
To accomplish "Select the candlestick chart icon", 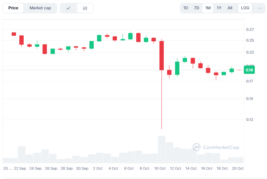I will pyautogui.click(x=85, y=8).
